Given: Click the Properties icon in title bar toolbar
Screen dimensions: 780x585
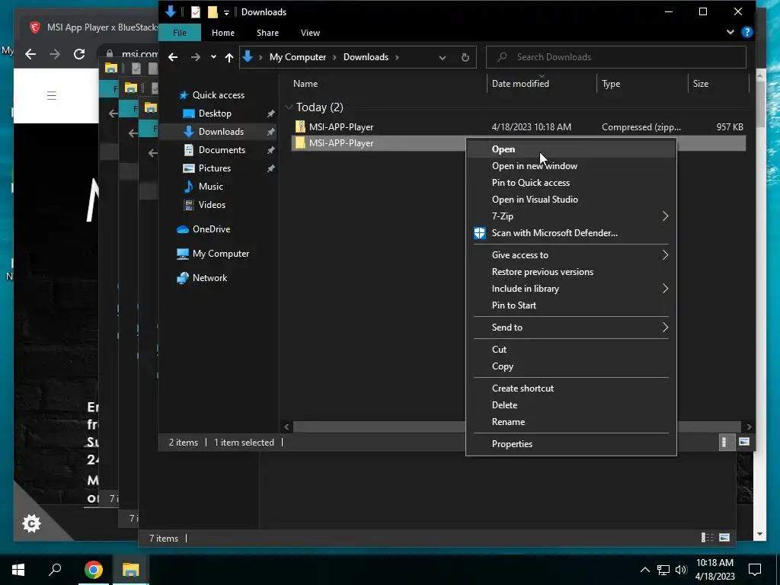Looking at the screenshot, I should [x=196, y=12].
